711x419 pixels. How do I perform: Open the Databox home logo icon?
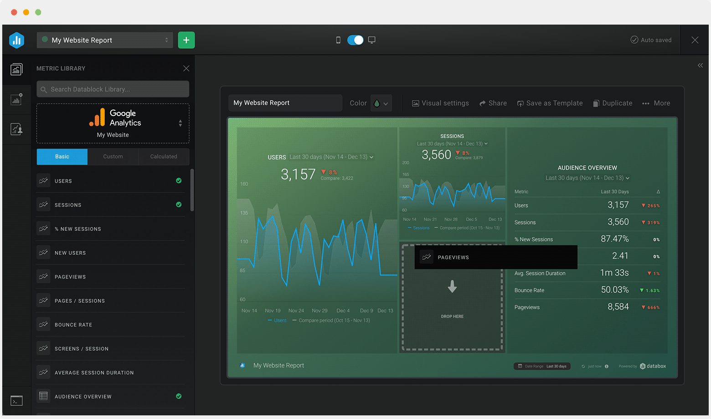[16, 40]
